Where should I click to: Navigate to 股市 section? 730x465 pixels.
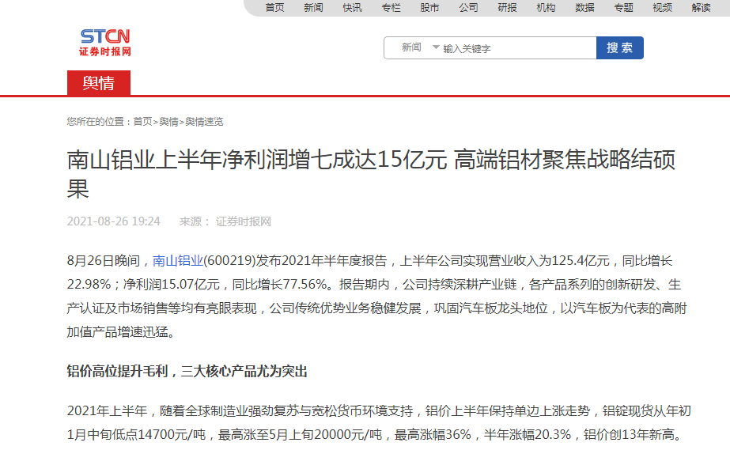click(429, 8)
